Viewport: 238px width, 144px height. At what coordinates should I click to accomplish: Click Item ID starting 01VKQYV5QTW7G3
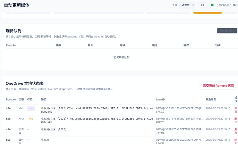point(179,120)
